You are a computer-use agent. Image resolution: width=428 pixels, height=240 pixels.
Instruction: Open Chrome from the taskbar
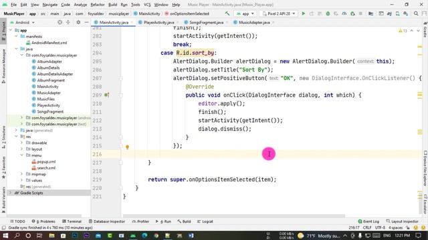[x=156, y=235]
